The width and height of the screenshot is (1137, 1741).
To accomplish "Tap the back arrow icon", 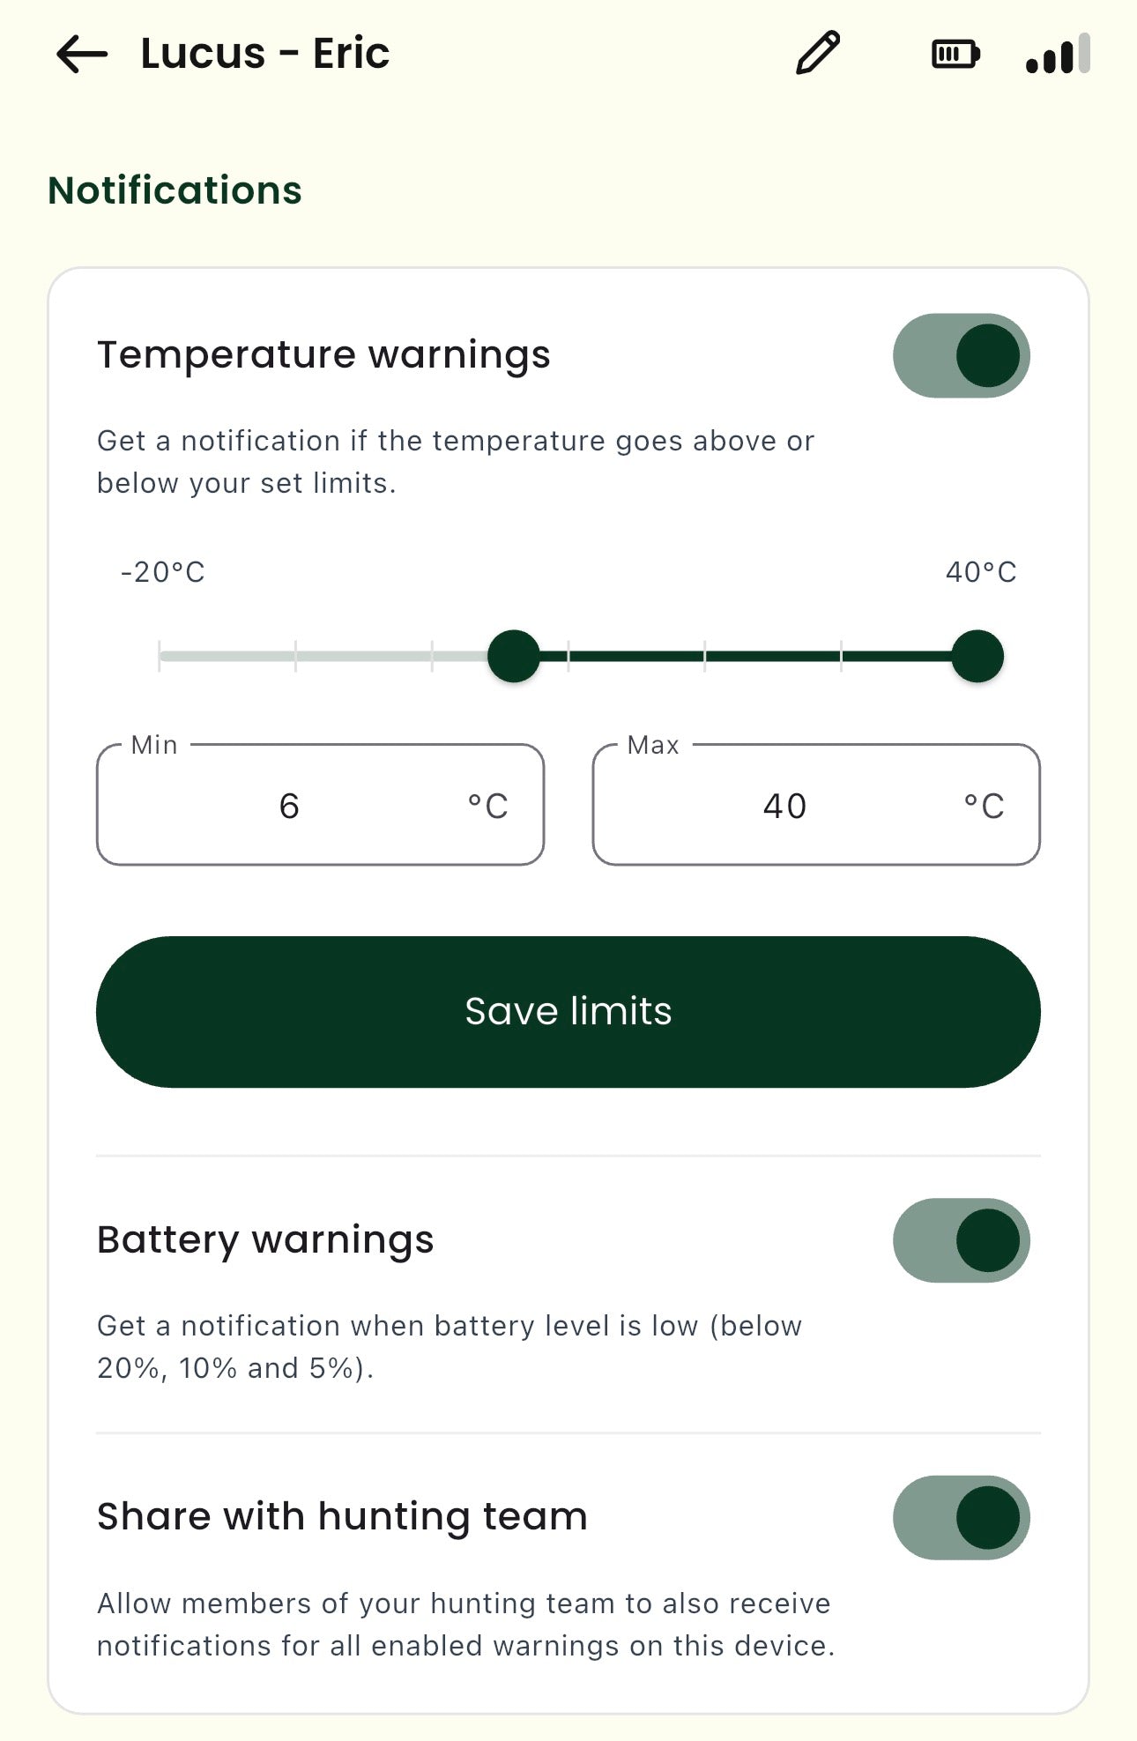I will tap(82, 55).
